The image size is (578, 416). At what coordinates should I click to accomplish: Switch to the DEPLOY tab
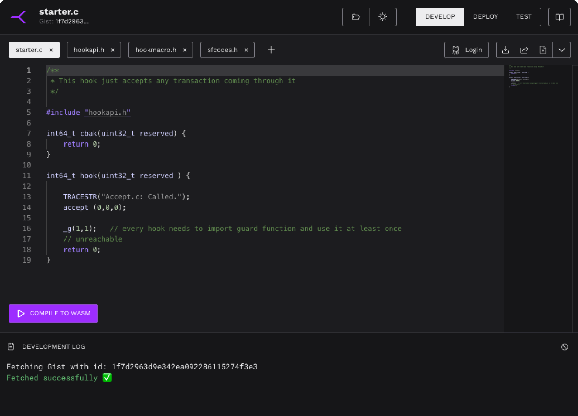(485, 17)
